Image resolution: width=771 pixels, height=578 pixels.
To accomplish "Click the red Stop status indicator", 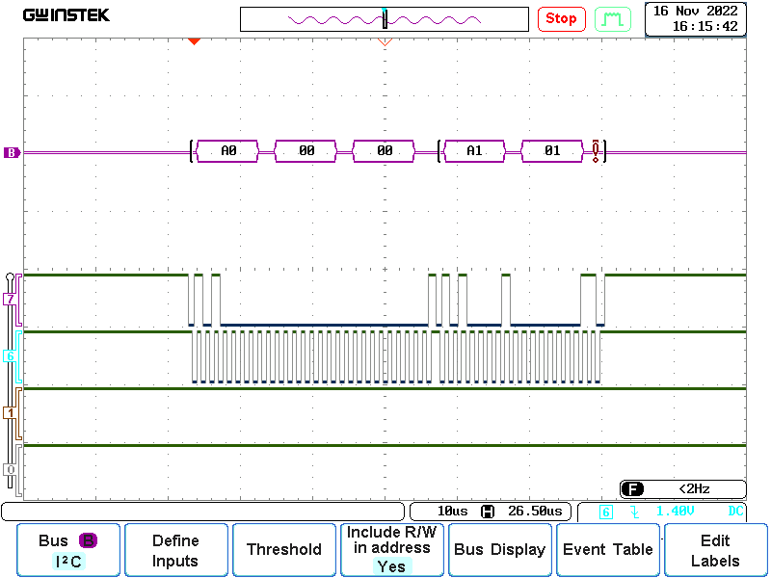I will [x=561, y=18].
